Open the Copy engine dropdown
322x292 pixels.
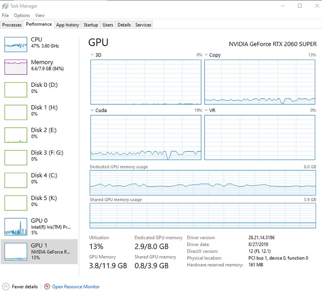206,55
